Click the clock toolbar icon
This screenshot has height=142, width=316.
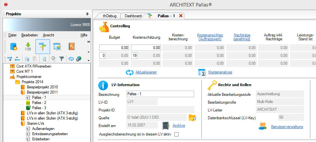53,58
